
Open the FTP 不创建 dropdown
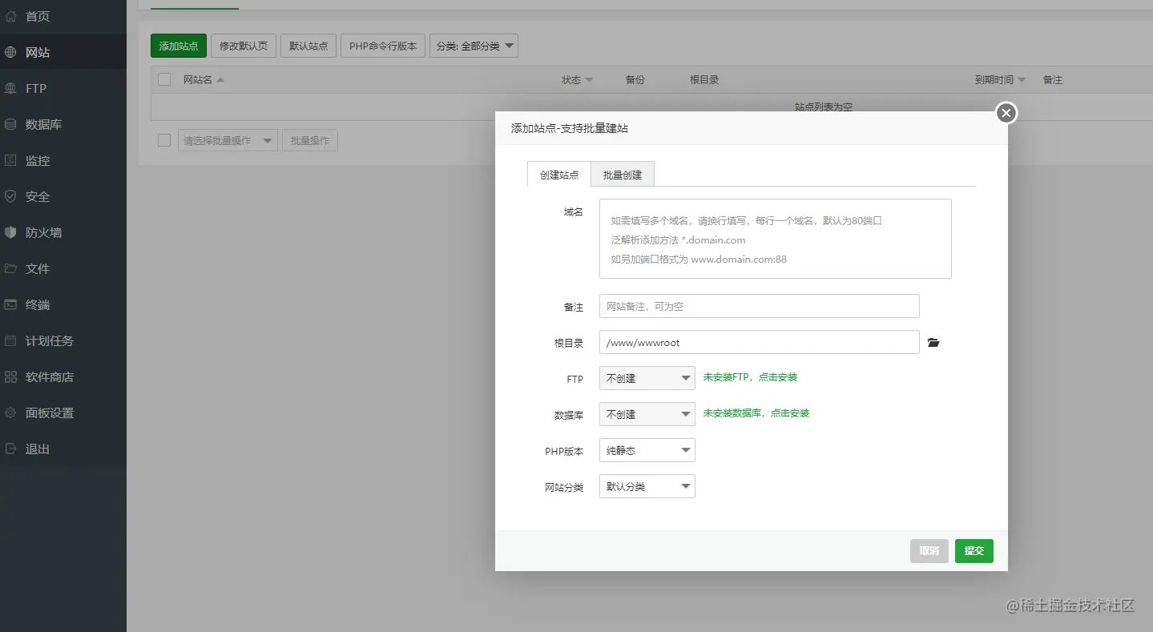pos(647,378)
